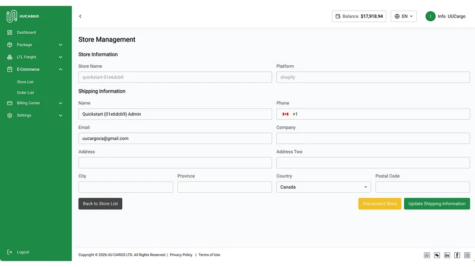Open Order List submenu item

[x=26, y=93]
